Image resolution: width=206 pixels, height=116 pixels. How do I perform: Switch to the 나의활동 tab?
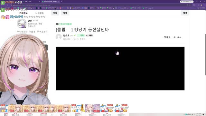(40, 13)
